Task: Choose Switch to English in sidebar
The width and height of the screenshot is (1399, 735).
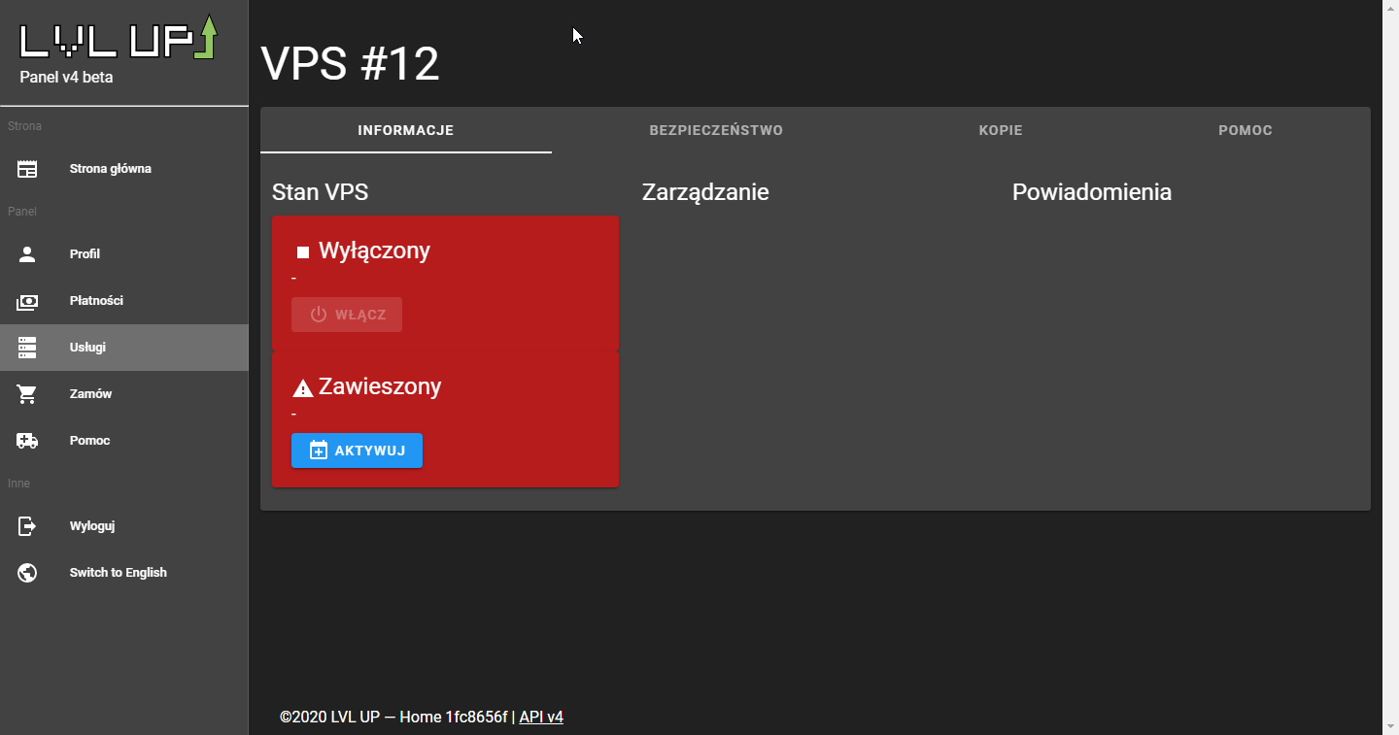Action: click(118, 573)
